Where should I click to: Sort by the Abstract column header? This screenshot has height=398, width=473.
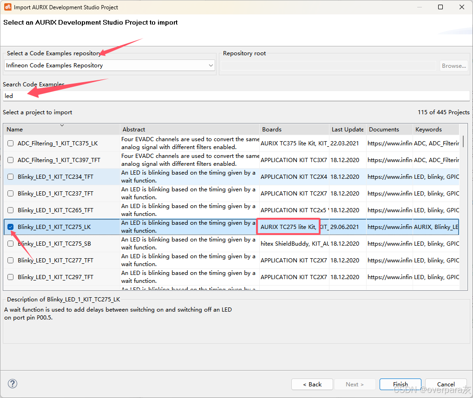point(190,130)
